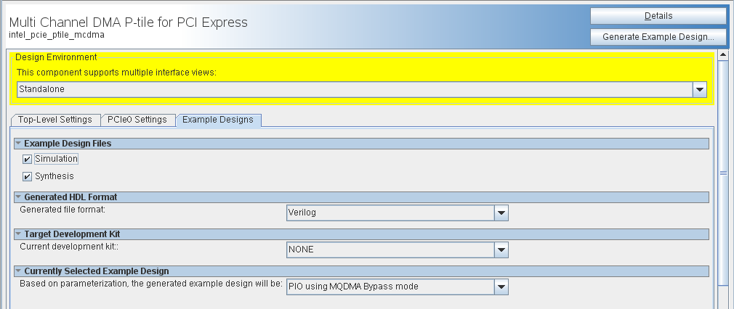Collapse the Example Design Files section triangle
734x309 pixels.
(x=18, y=144)
